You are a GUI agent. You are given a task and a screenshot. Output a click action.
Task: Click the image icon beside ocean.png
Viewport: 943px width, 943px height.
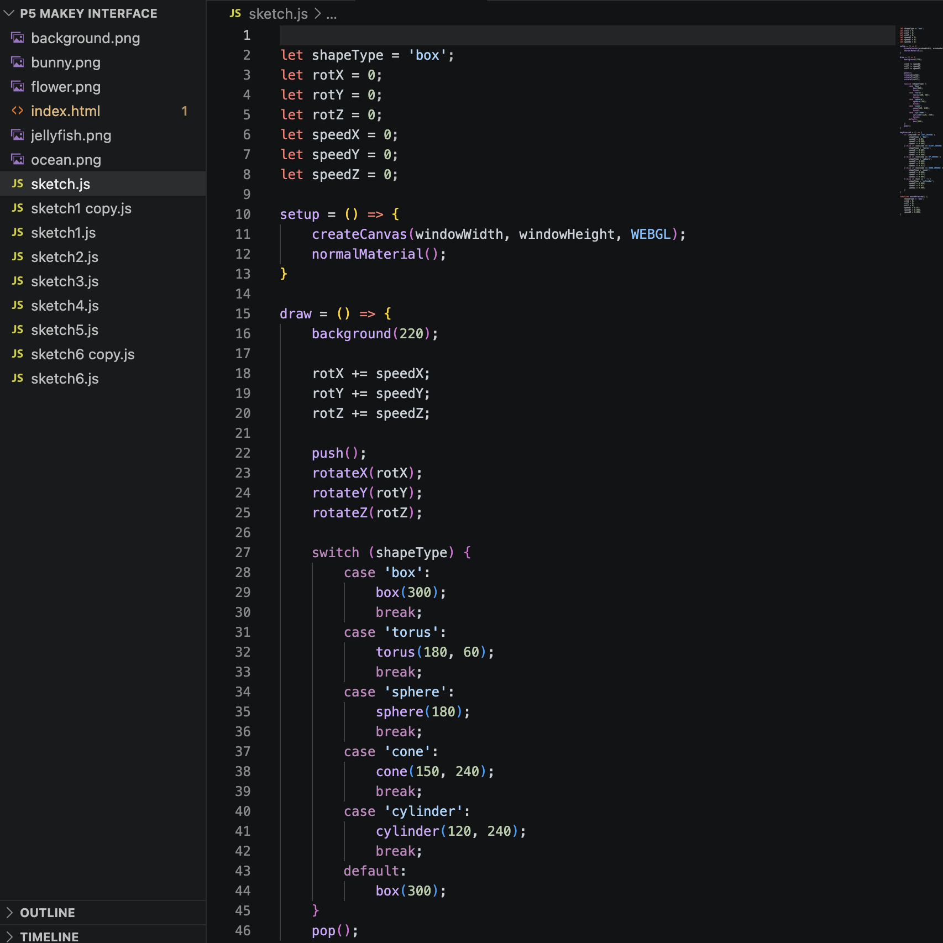point(18,160)
